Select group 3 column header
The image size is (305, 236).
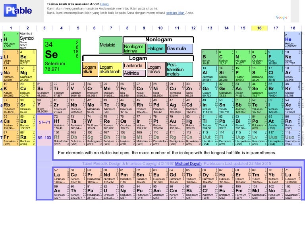(x=44, y=28)
